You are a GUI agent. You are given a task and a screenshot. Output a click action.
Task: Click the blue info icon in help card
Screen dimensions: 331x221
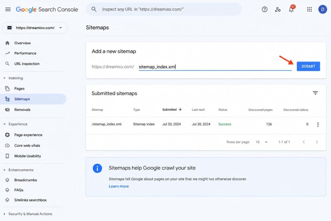click(x=97, y=168)
